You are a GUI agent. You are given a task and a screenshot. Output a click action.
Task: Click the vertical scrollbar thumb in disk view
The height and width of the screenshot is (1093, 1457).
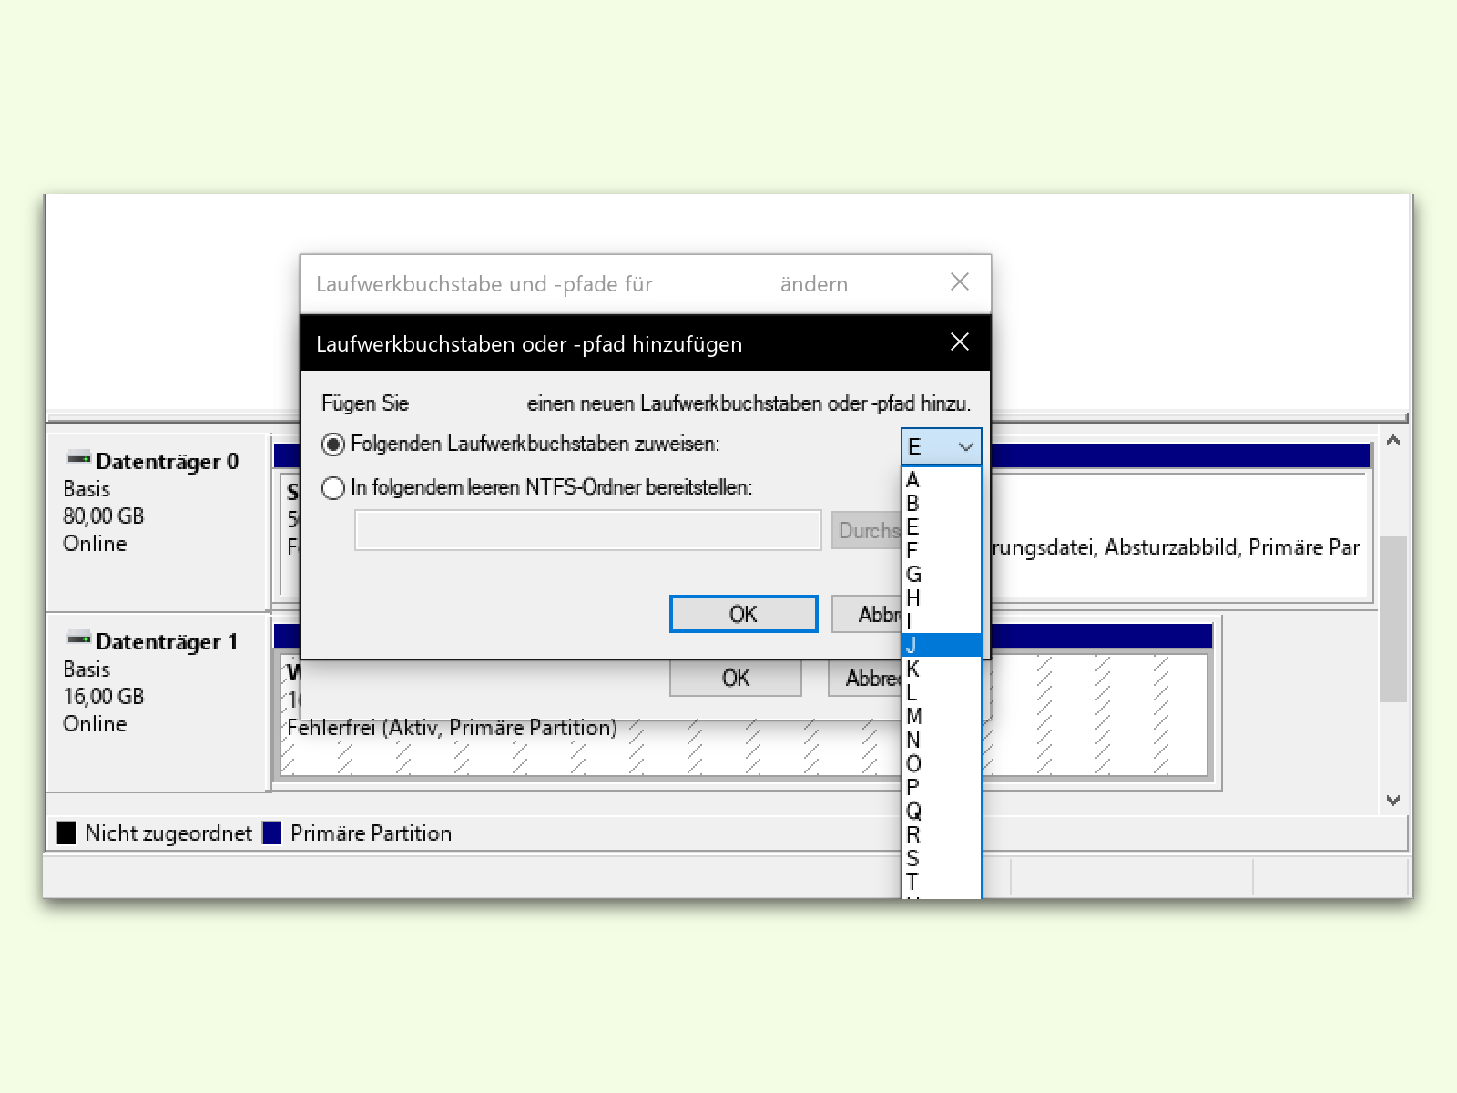[x=1393, y=619]
